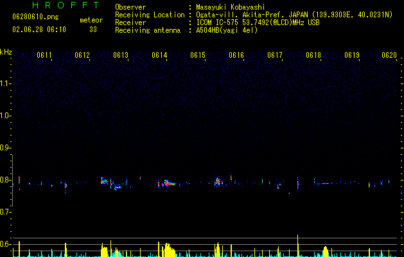Click the 1.0 kHz axis label
This screenshot has width=404, height=257.
click(x=5, y=116)
